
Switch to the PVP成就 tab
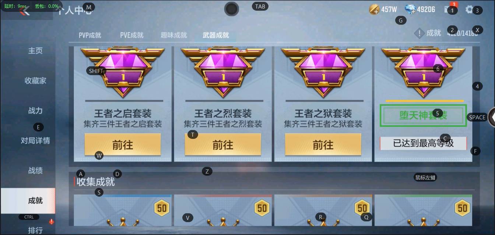90,35
